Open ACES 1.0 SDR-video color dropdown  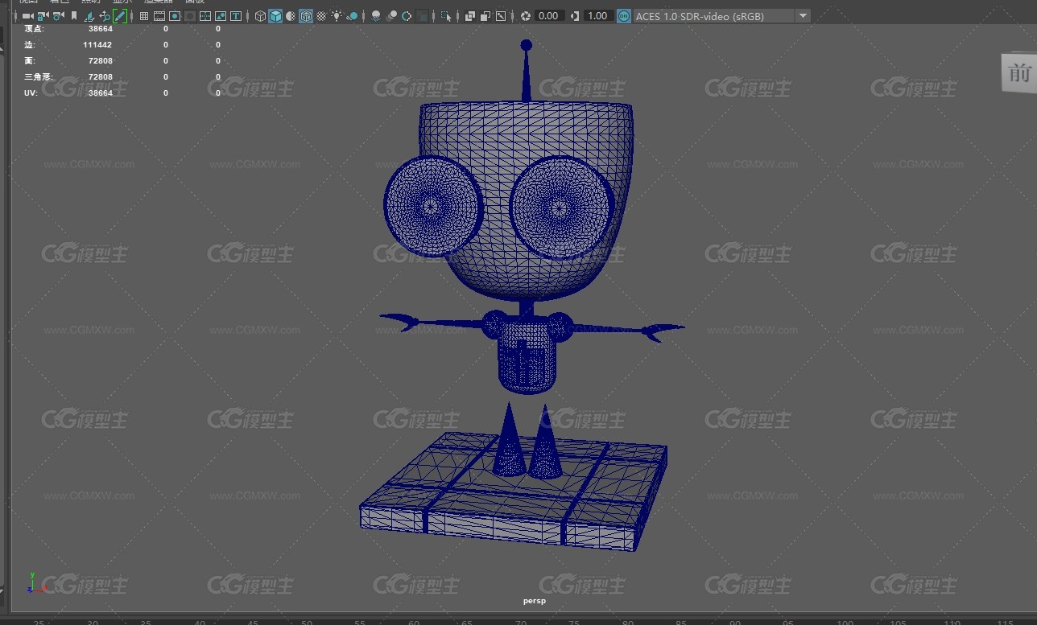[x=721, y=16]
